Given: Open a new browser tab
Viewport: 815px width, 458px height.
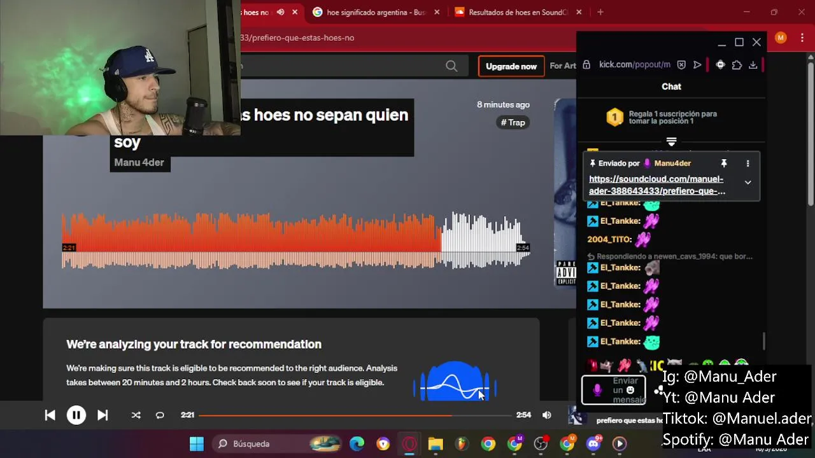Looking at the screenshot, I should [600, 12].
